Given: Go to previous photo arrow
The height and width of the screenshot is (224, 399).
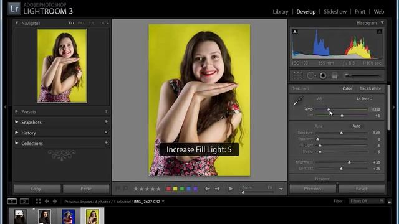Looking at the screenshot, I should 208,189.
